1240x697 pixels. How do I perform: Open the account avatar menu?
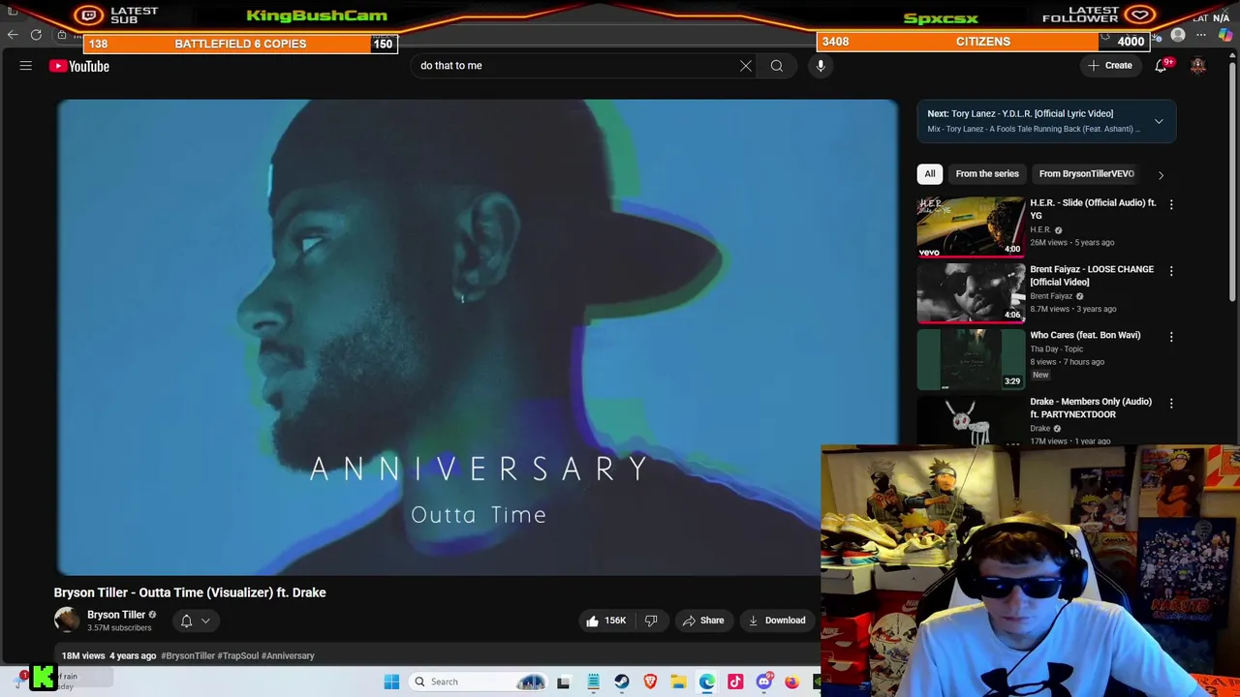(x=1198, y=66)
